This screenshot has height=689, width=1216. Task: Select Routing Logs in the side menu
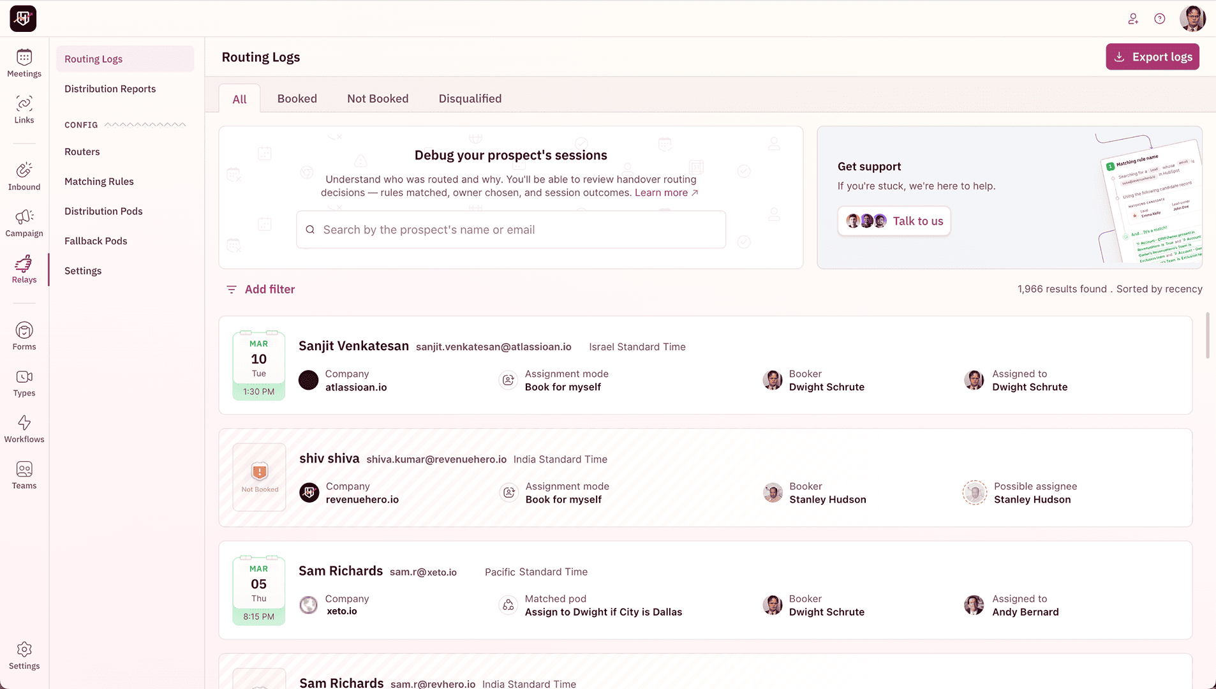(125, 59)
